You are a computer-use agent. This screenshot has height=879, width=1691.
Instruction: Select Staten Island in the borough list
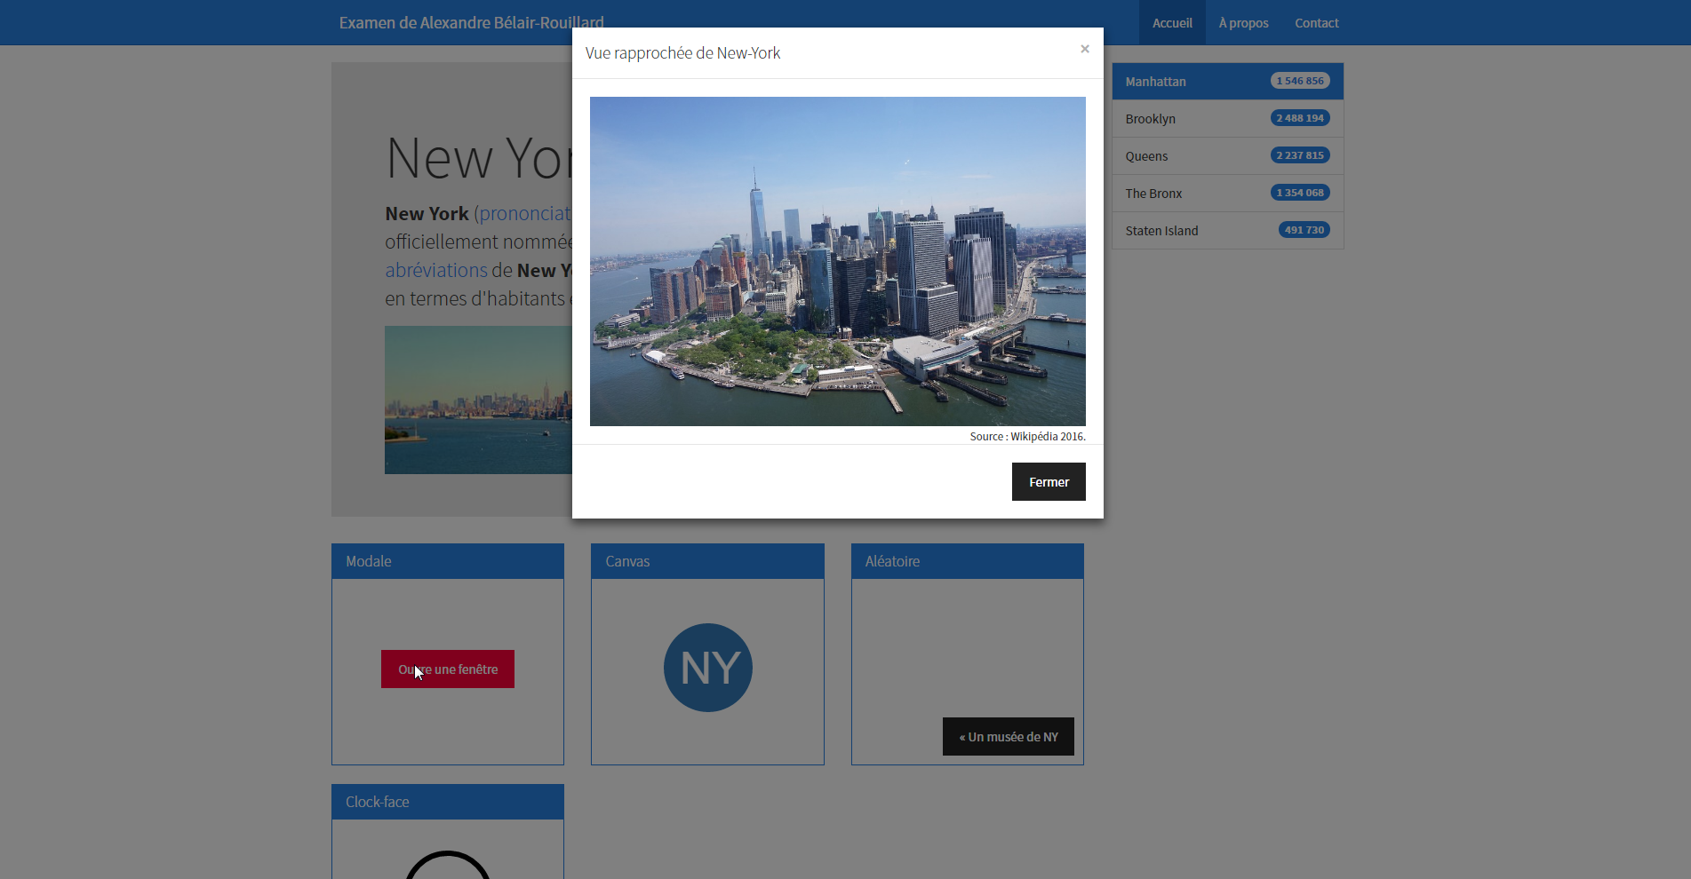(x=1227, y=230)
